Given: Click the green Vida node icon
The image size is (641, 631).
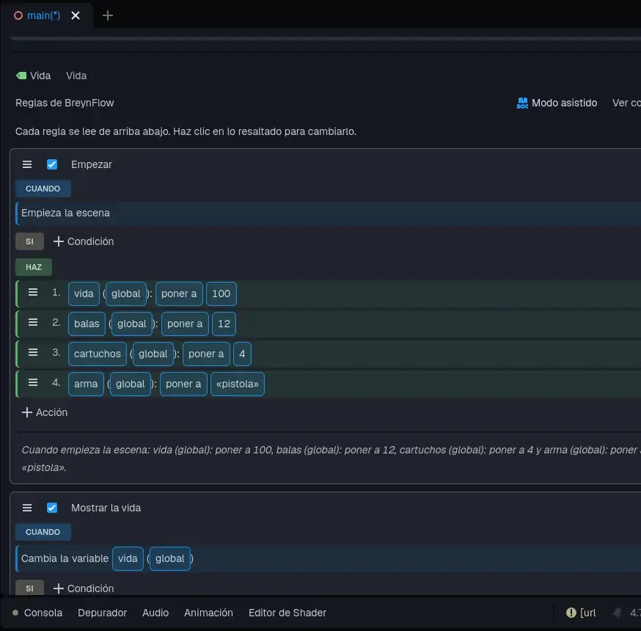Looking at the screenshot, I should pyautogui.click(x=21, y=76).
